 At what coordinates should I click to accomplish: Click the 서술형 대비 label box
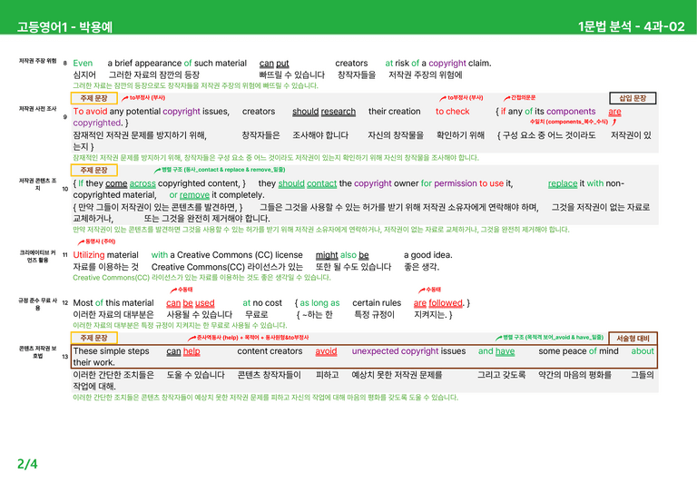[633, 339]
